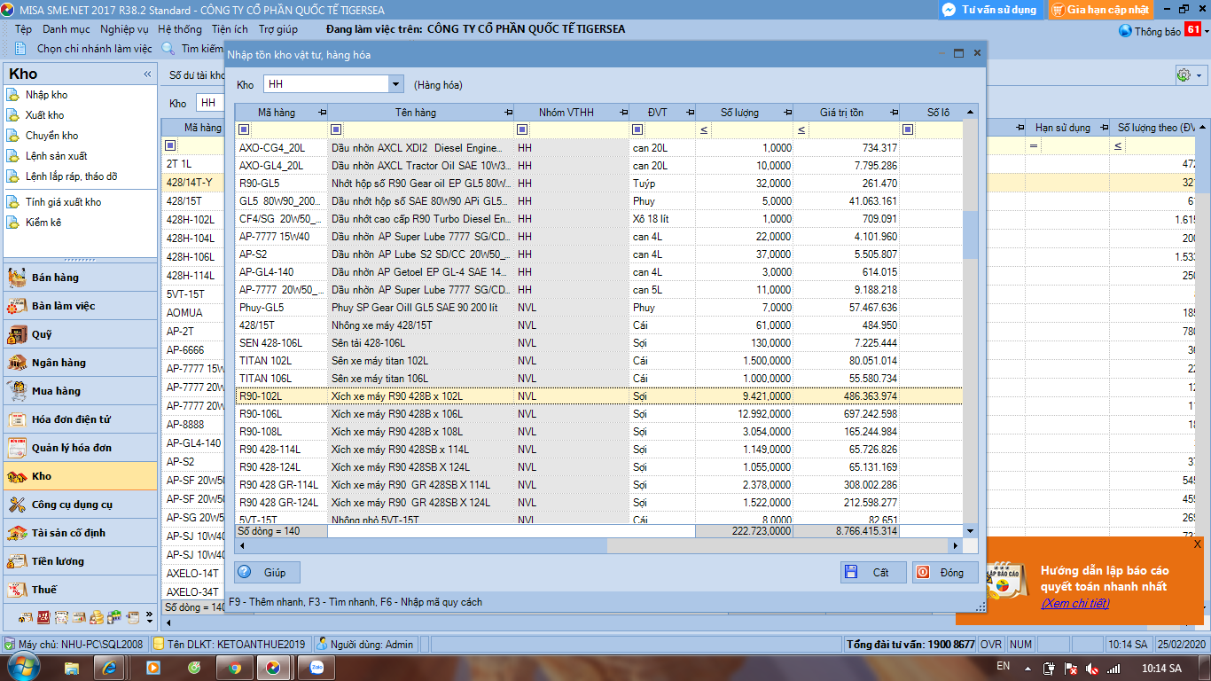Open the Zalo icon in taskbar
The height and width of the screenshot is (681, 1211).
(x=316, y=667)
